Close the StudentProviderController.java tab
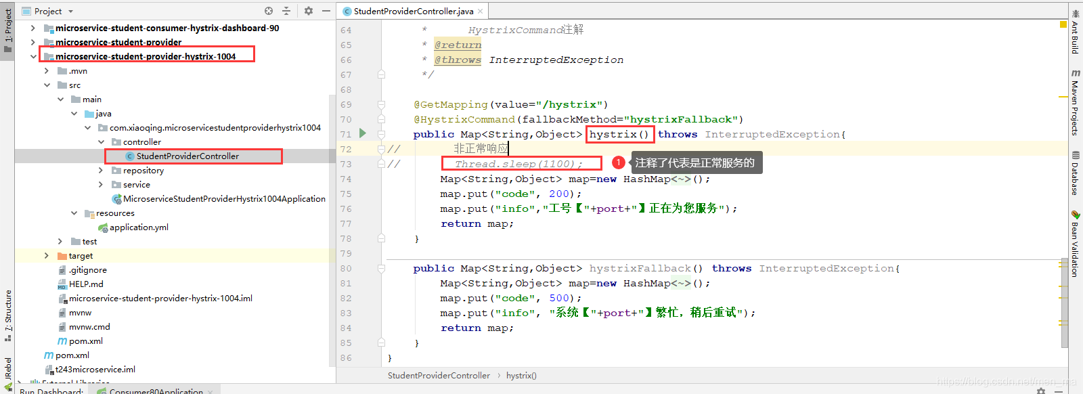 pos(481,11)
